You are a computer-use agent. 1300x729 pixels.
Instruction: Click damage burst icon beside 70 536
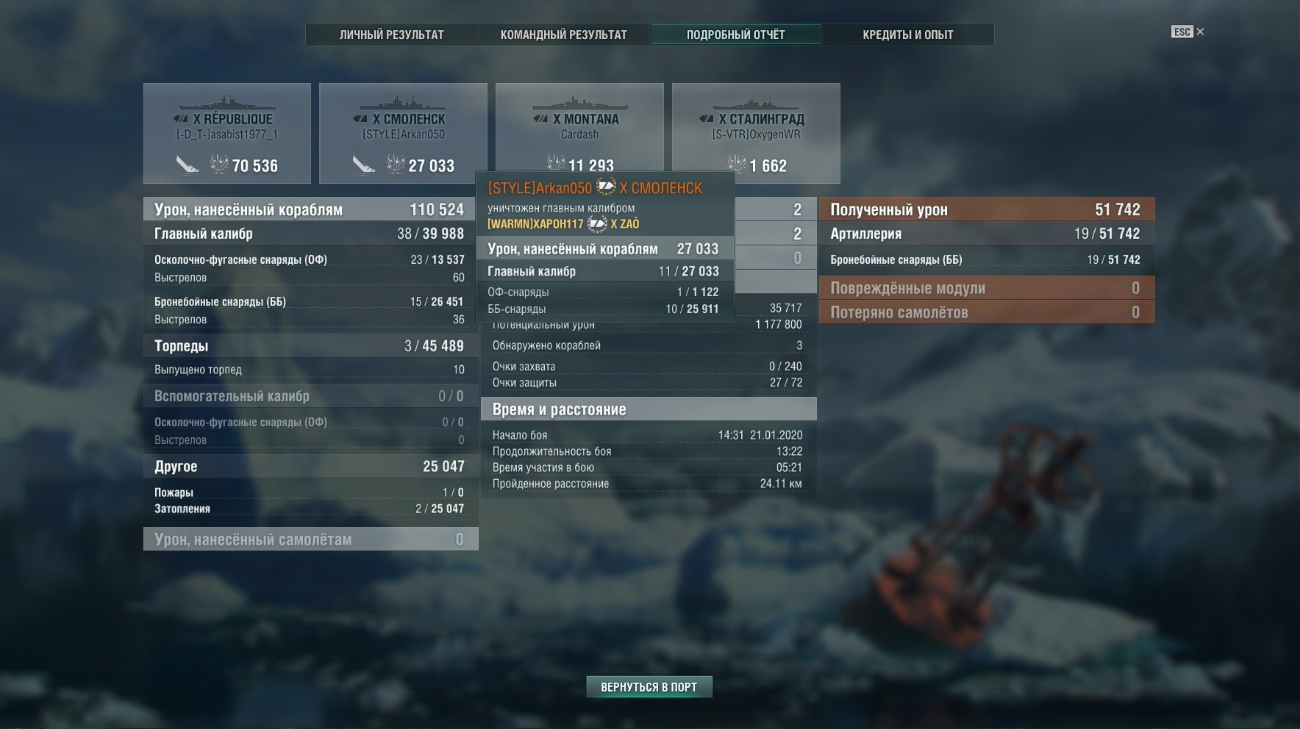coord(218,164)
